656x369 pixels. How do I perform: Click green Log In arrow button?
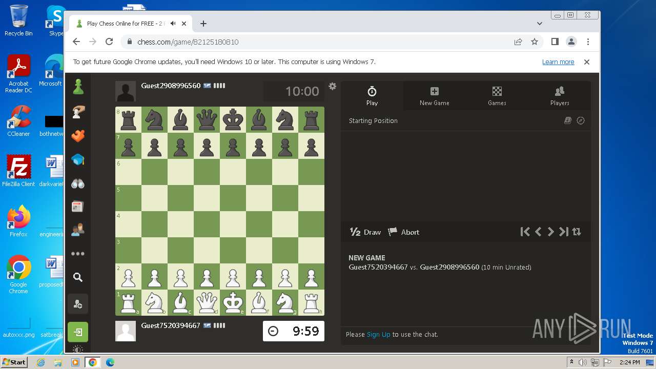78,332
